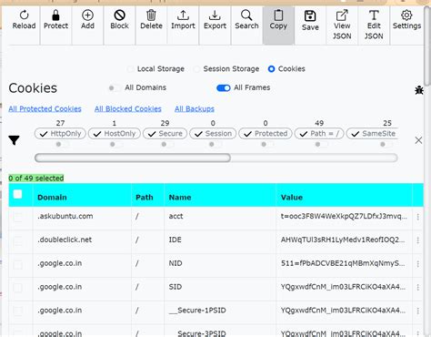Check the select-all checkbox in table header
Image resolution: width=431 pixels, height=337 pixels.
click(x=17, y=194)
